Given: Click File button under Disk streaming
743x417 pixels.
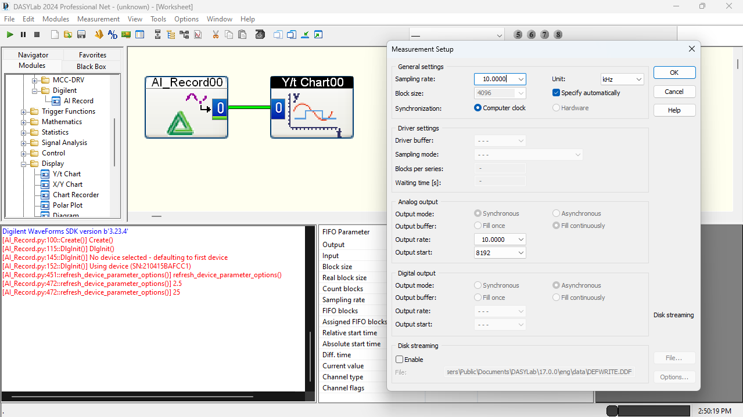Looking at the screenshot, I should [674, 357].
